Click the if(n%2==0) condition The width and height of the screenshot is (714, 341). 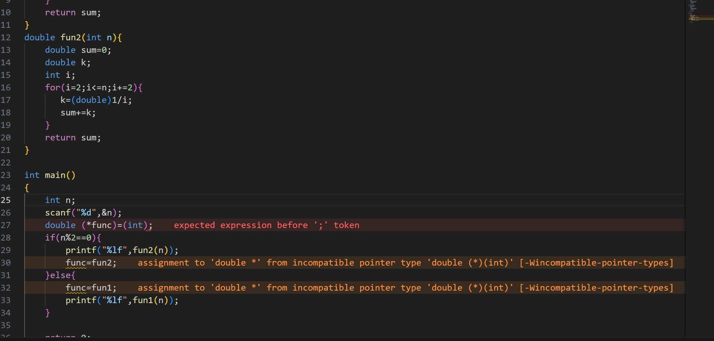click(73, 238)
